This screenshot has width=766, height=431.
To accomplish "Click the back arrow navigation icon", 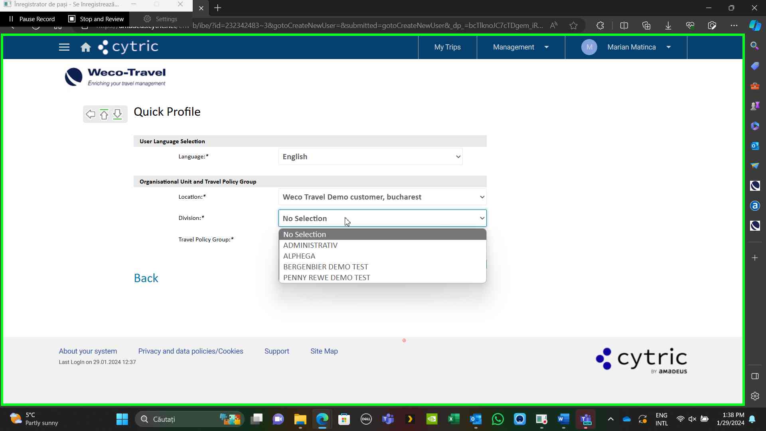I will pos(91,114).
